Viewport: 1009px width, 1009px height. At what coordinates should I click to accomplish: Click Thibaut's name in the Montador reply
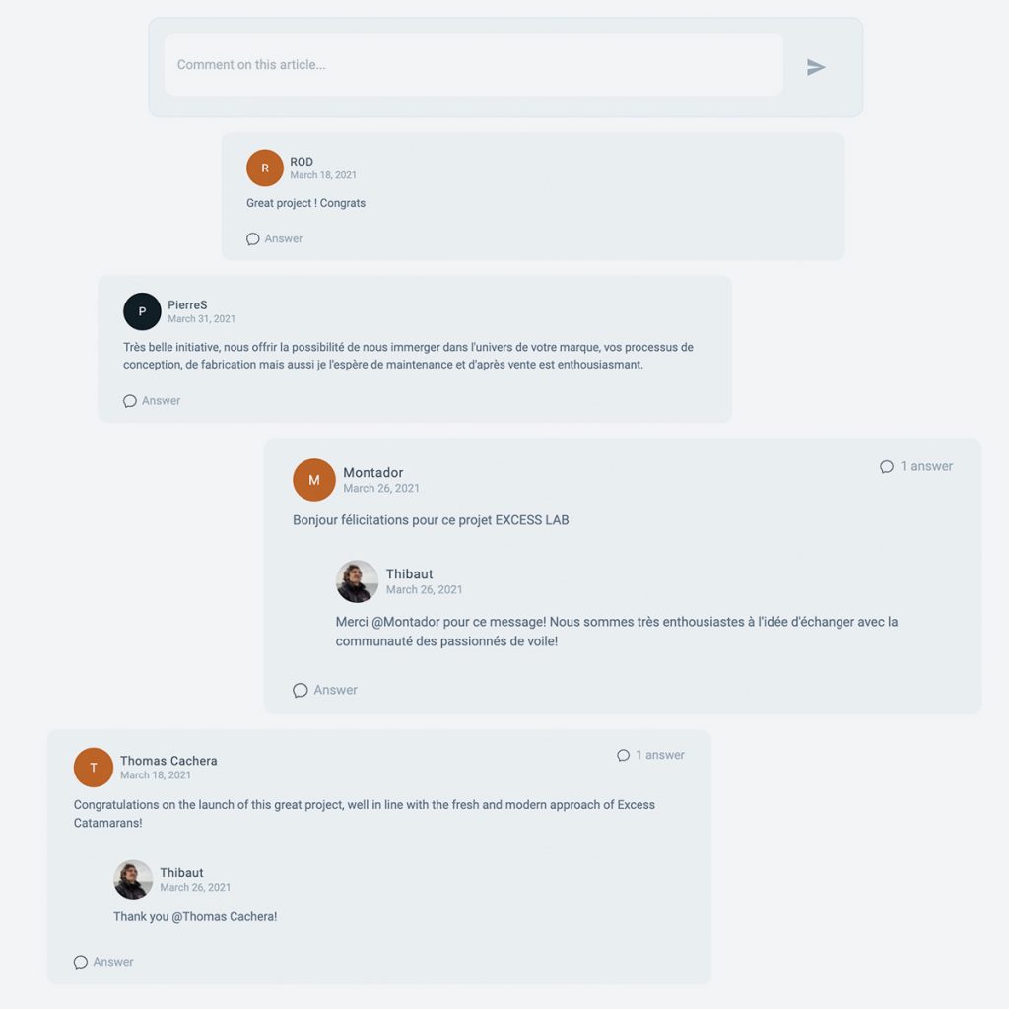click(x=409, y=574)
